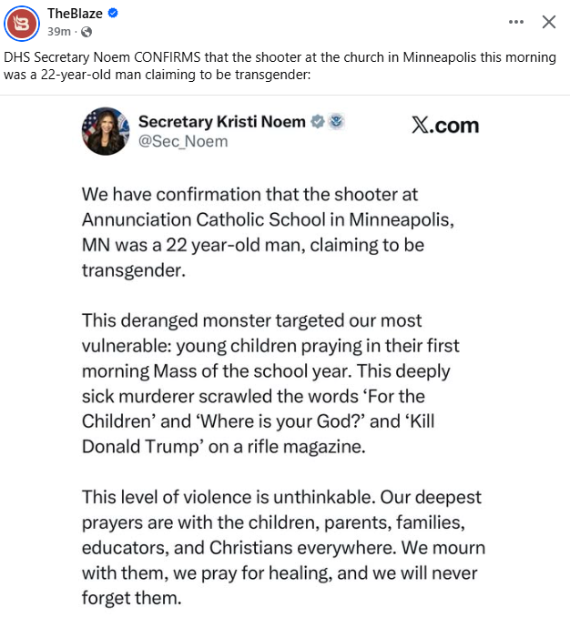Click the verified checkmark beside Kristi Noem

click(318, 122)
